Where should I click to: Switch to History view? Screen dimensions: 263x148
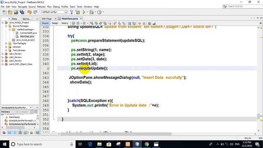[65, 23]
